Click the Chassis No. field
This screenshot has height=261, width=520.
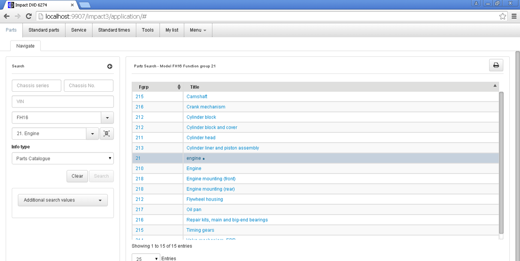pos(89,86)
